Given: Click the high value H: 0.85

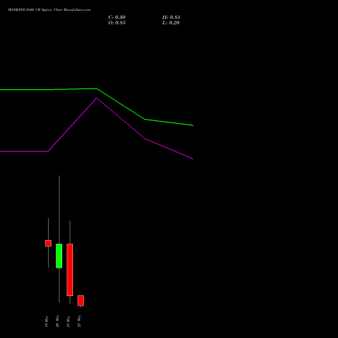Looking at the screenshot, I should click(x=171, y=18).
